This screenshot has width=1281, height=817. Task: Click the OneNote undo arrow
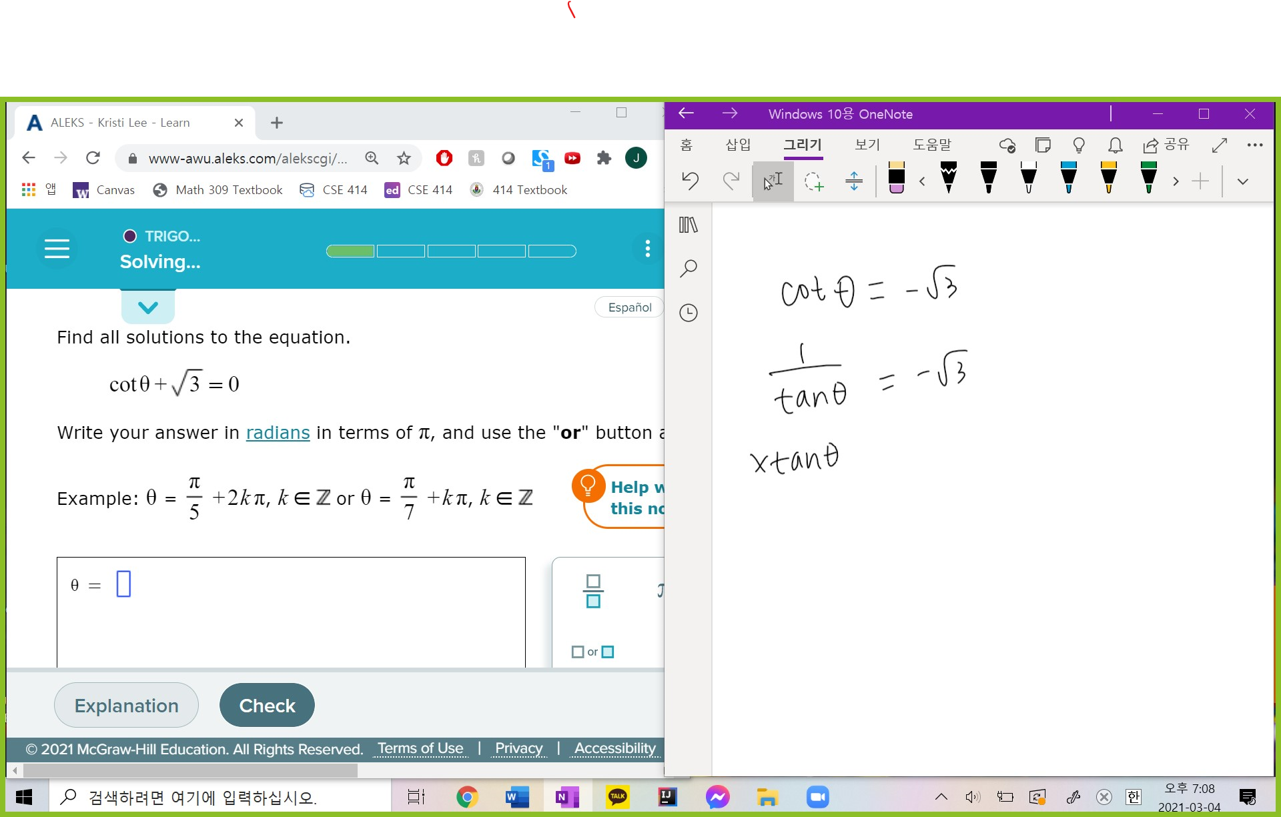click(691, 181)
